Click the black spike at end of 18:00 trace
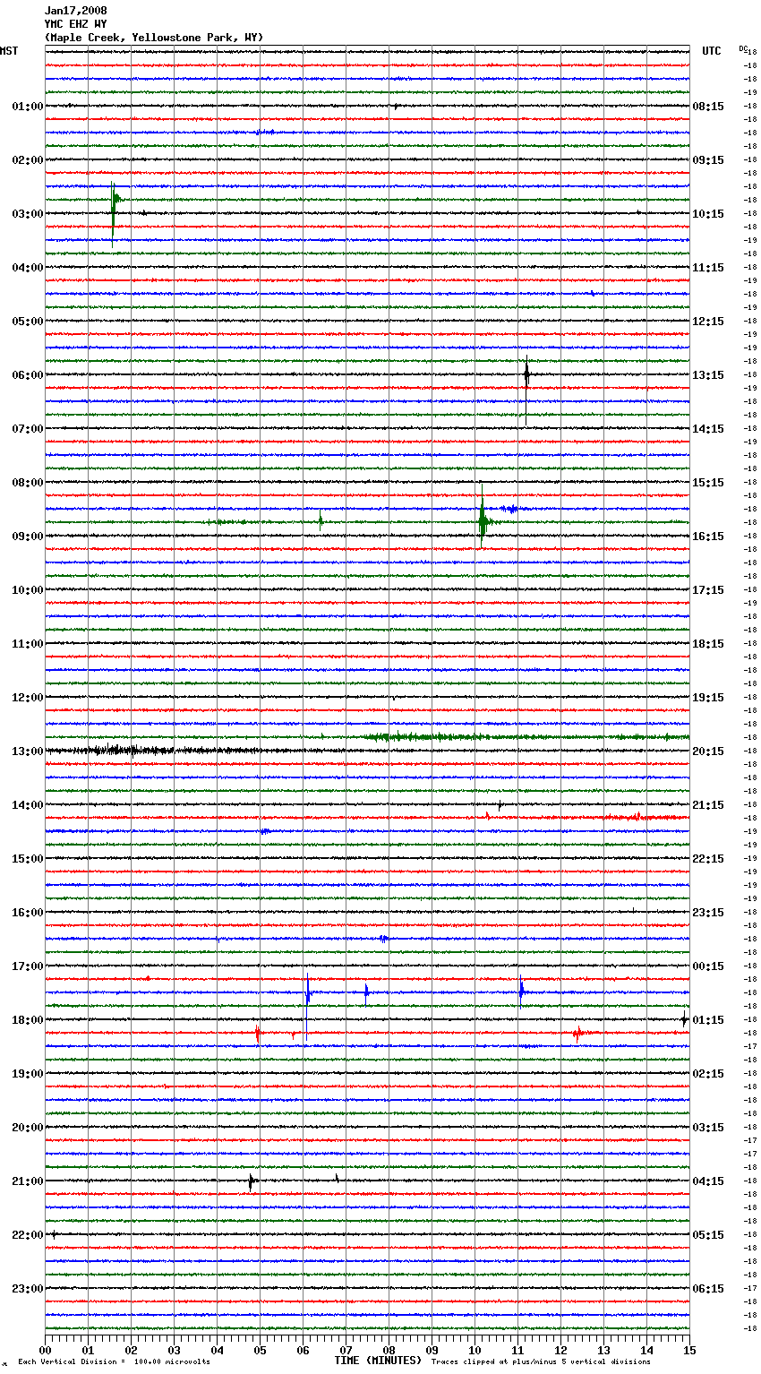Image resolution: width=761 pixels, height=1374 pixels. point(684,1019)
